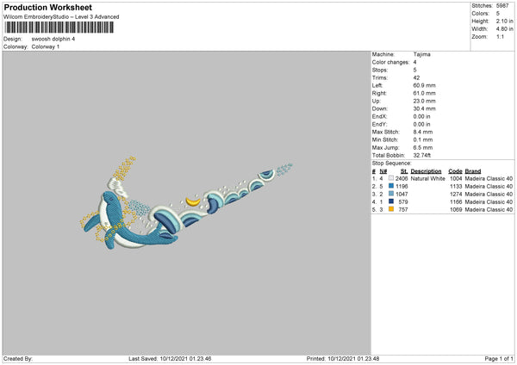517x365 pixels.
Task: Click the Total Bobbin value 32.74ft
Action: point(421,155)
